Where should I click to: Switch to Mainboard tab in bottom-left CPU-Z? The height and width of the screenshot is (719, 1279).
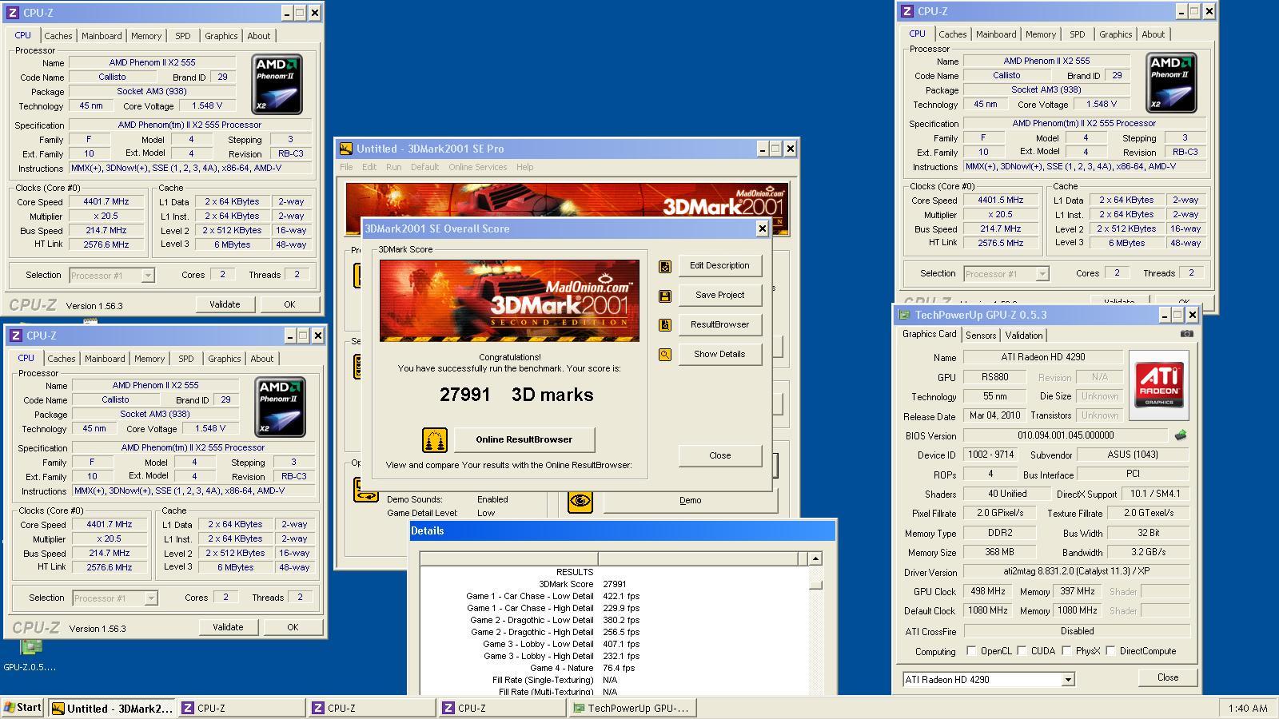105,359
